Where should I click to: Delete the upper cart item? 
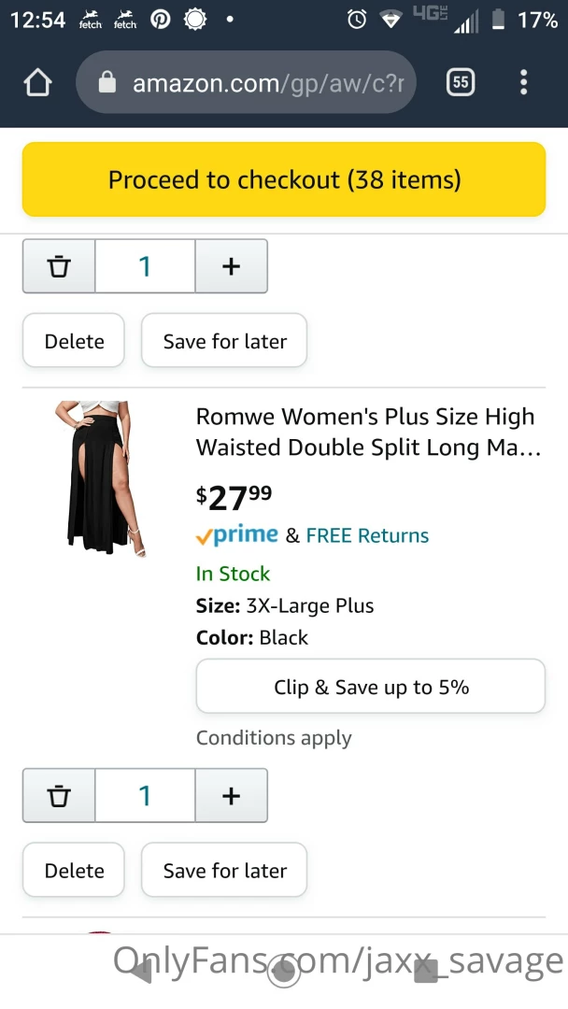(x=74, y=341)
